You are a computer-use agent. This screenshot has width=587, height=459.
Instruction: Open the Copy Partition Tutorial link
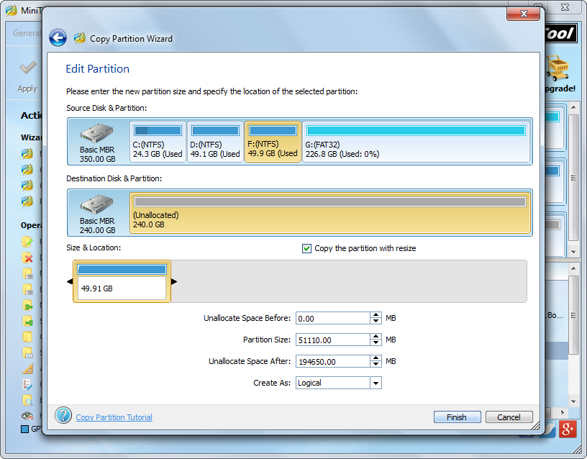pyautogui.click(x=114, y=417)
